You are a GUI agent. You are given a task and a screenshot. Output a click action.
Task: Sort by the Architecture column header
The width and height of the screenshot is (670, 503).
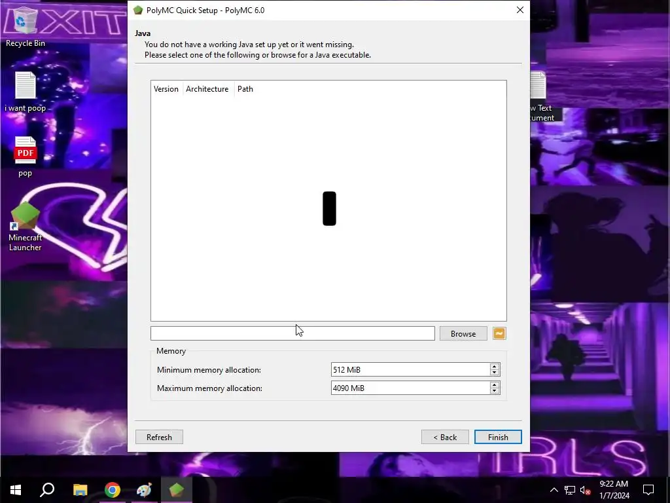coord(207,89)
